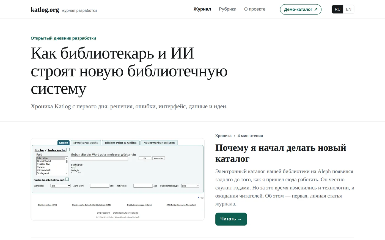The image size is (385, 240).
Task: Click the 'журнал разработки' tagline beside logo
Action: click(x=79, y=10)
